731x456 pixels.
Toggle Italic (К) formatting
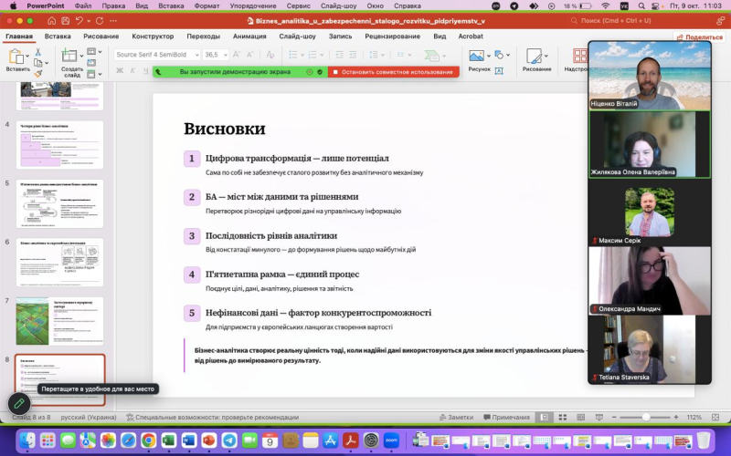[132, 71]
